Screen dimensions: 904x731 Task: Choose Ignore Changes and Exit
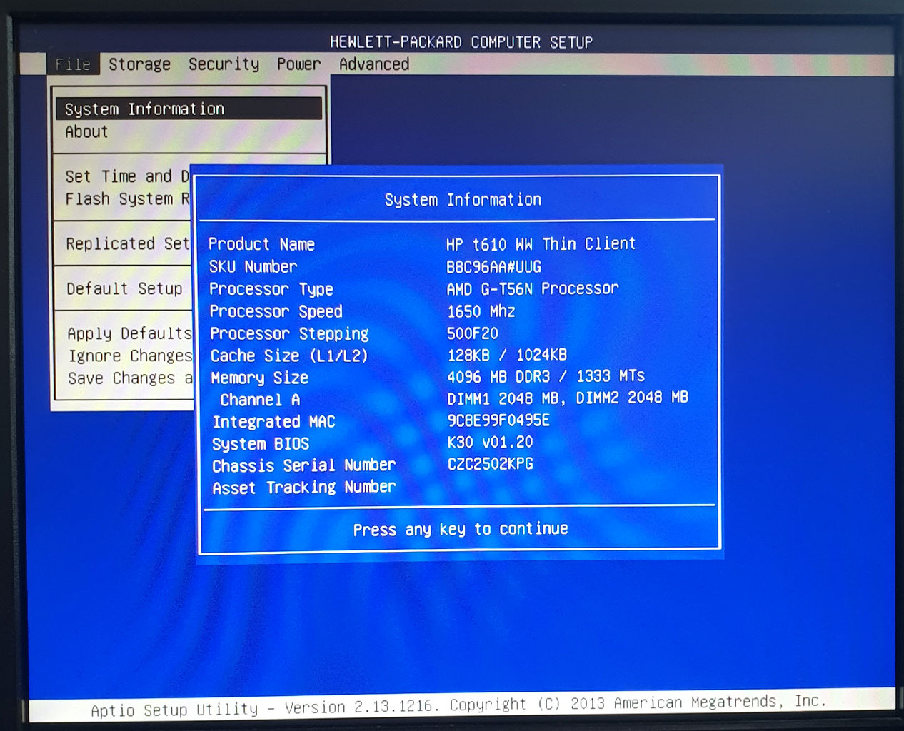pyautogui.click(x=129, y=356)
